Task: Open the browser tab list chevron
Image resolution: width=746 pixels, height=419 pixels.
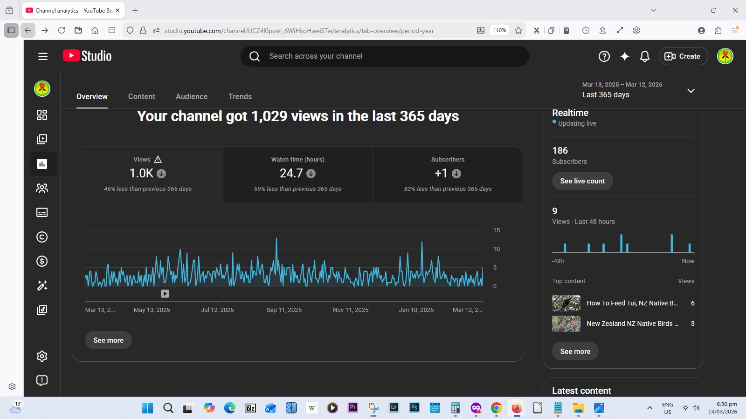Action: (654, 10)
